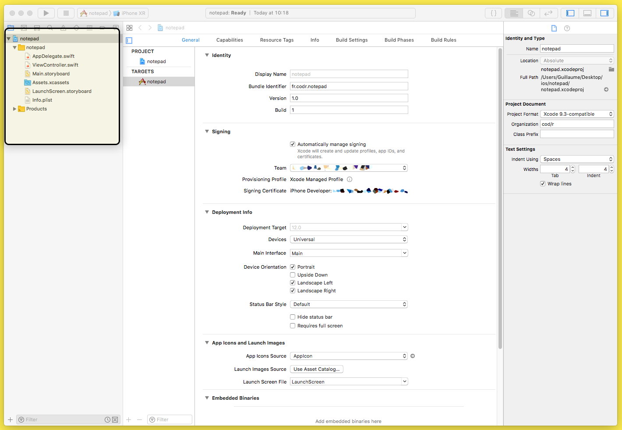Open the notepad scheme selector in toolbar
Viewport: 622px width, 430px height.
click(94, 13)
